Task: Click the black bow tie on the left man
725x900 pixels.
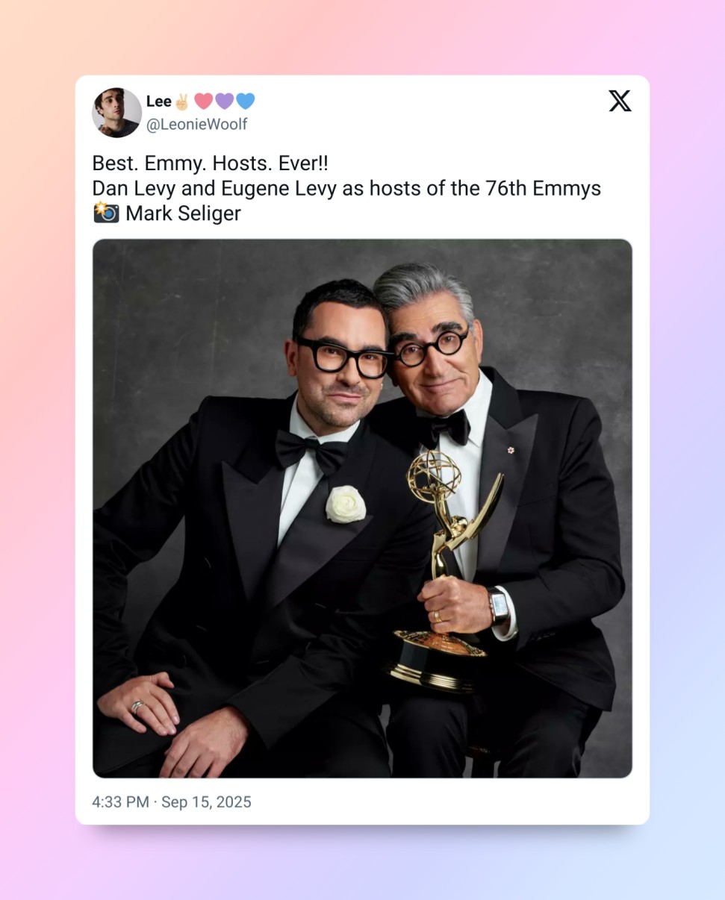Action: tap(310, 450)
